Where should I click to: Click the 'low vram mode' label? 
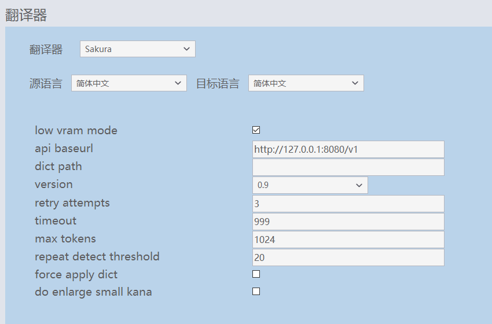76,130
